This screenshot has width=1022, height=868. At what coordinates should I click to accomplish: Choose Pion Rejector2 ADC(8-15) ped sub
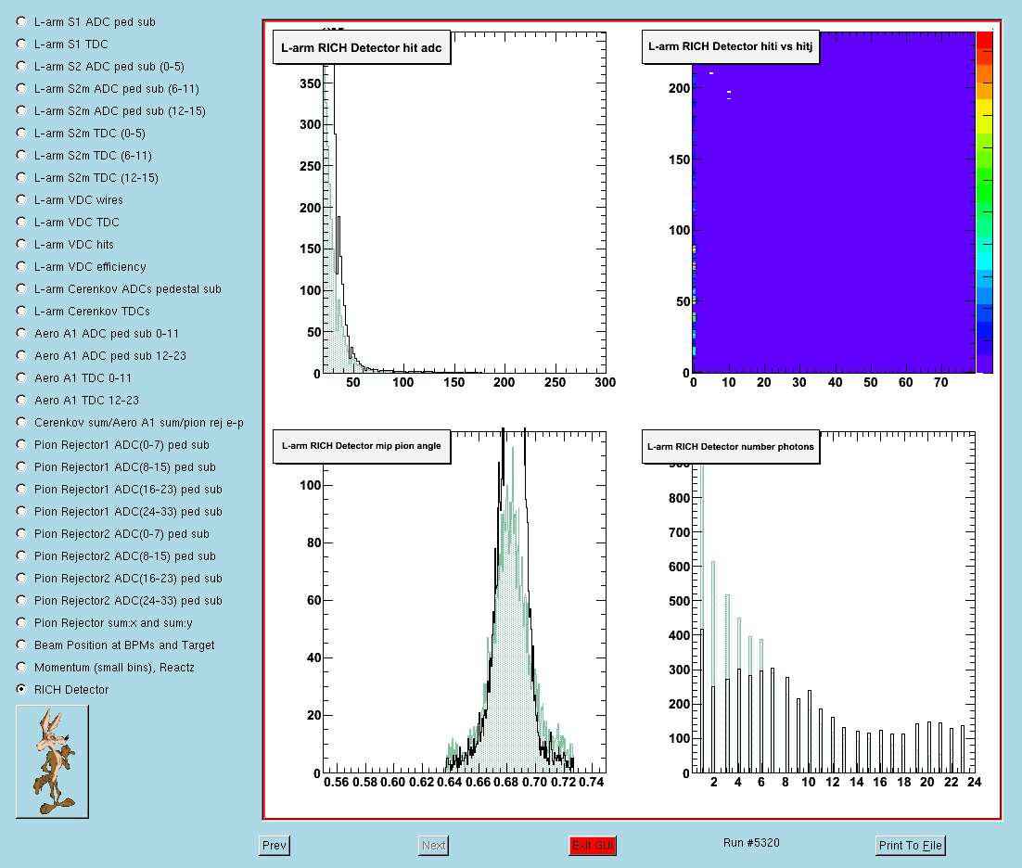click(x=21, y=555)
